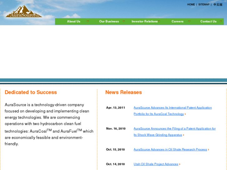The image size is (227, 170).
Task: Open Shock Wave Grinding Apparatus patent news
Action: [175, 132]
